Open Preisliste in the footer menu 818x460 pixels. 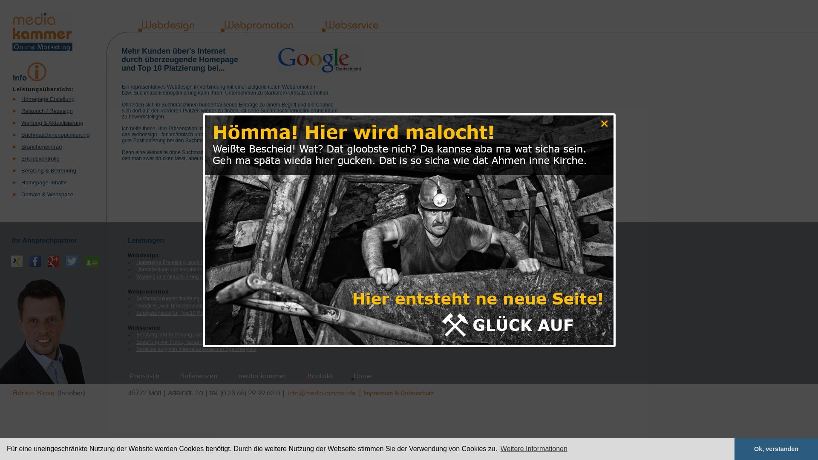(144, 376)
